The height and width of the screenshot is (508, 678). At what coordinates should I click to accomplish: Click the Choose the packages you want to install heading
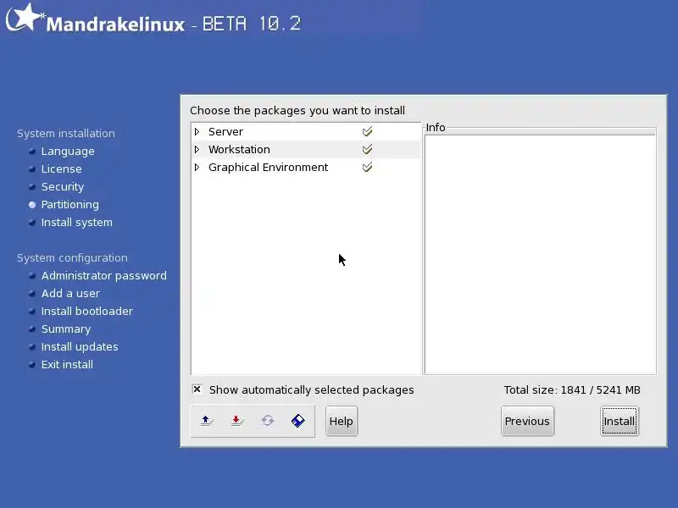[x=297, y=111]
